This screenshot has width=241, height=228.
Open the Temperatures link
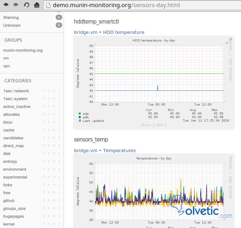(119, 151)
